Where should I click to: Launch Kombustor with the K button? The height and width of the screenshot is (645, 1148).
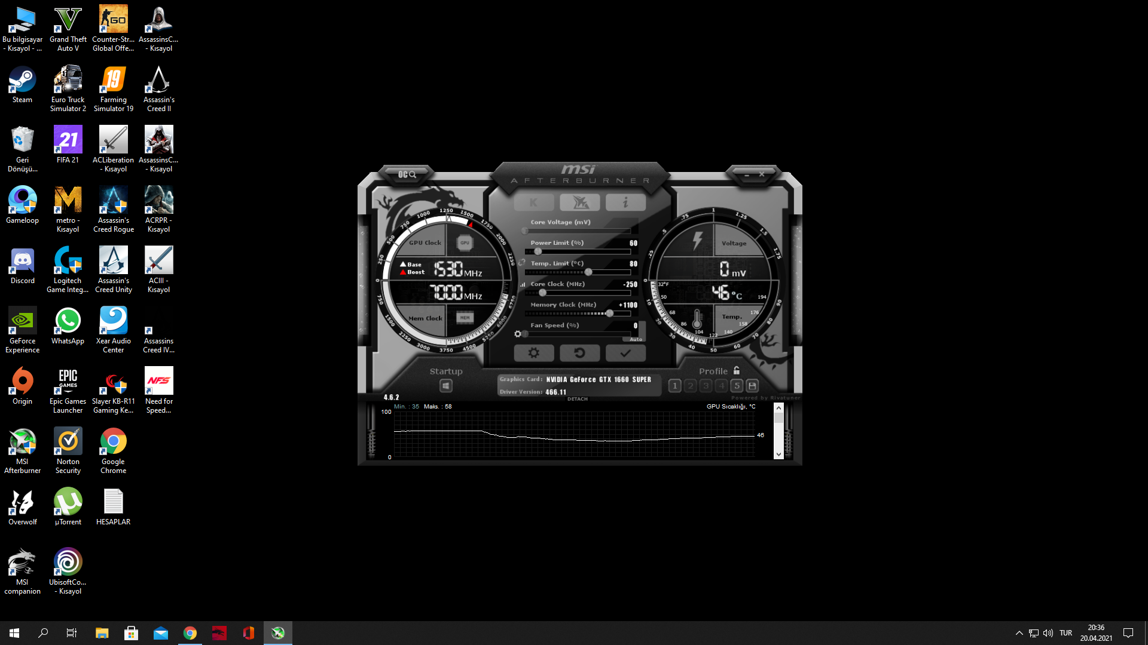pyautogui.click(x=534, y=202)
